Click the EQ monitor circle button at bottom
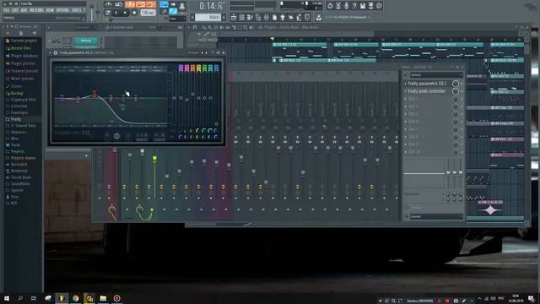 point(116,136)
